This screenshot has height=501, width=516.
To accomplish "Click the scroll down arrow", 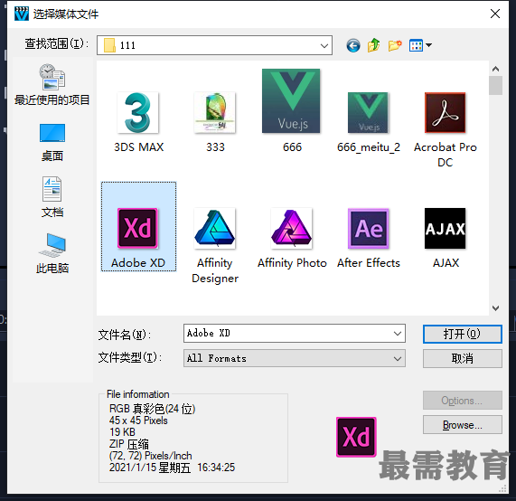I will pyautogui.click(x=495, y=308).
